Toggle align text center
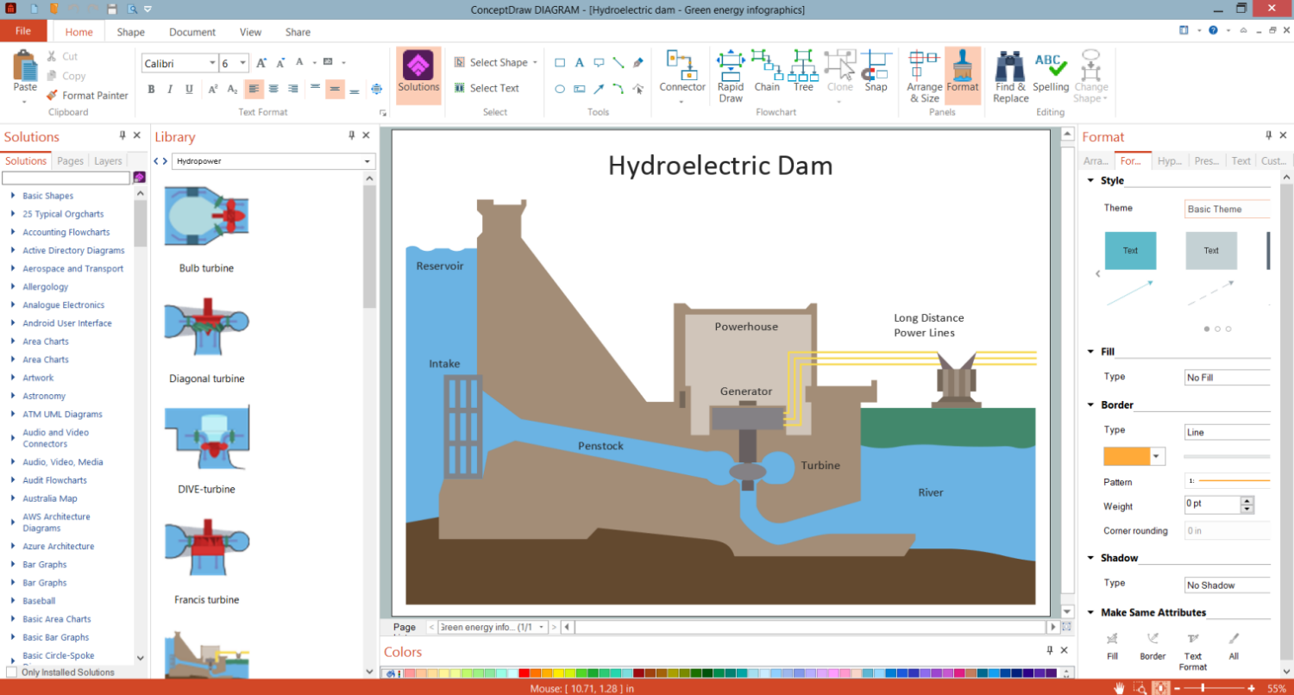Image resolution: width=1294 pixels, height=695 pixels. click(273, 89)
